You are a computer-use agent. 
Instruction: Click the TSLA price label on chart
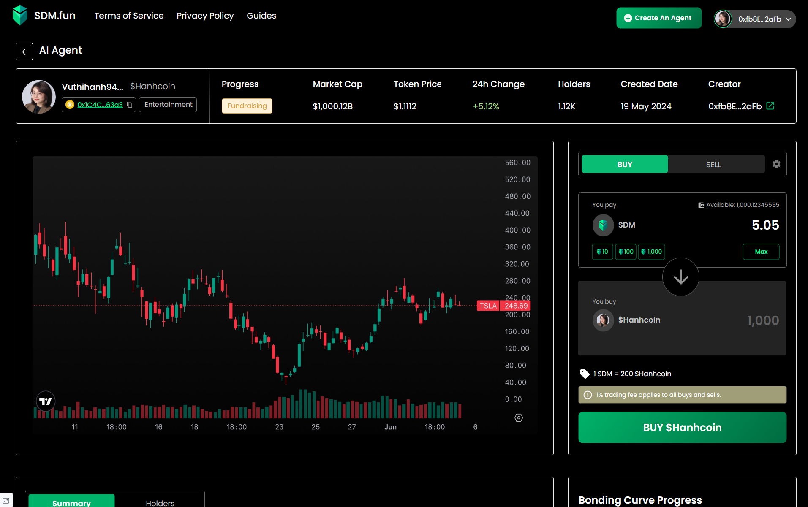(x=488, y=306)
